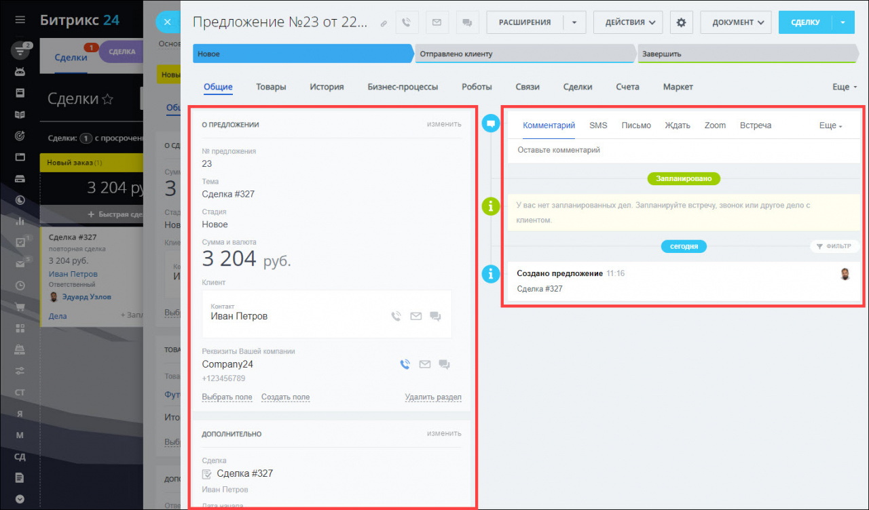Open the open-book knowledge icon in sidebar
Viewport: 869px width, 510px height.
20,115
